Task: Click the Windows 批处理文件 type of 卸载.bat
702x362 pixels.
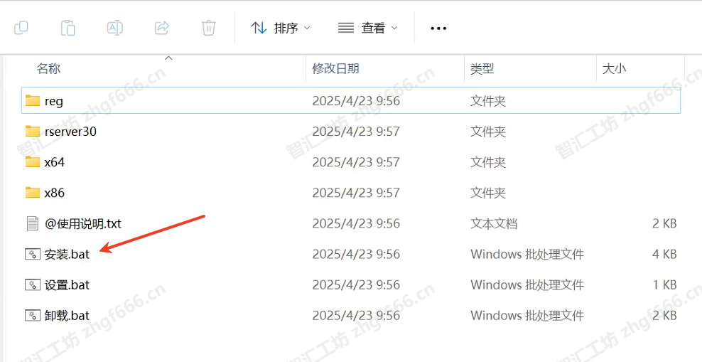Action: coord(527,315)
